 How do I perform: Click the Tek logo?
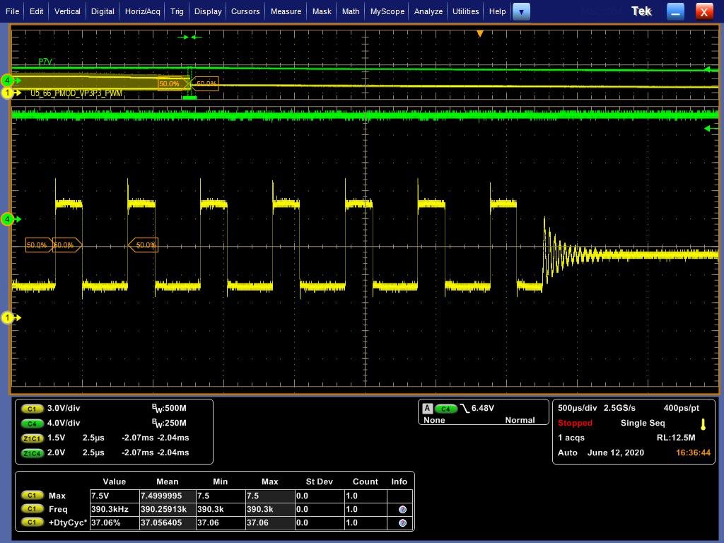[641, 11]
